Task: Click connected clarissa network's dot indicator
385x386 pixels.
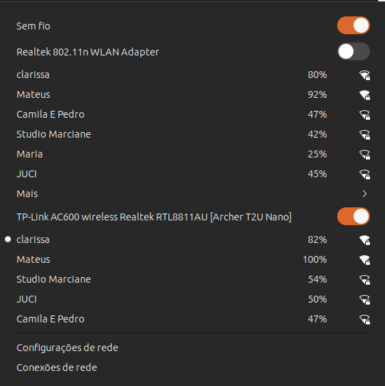Action: click(x=8, y=240)
